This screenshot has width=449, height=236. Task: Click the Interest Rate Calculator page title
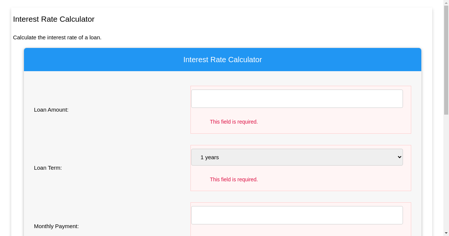(54, 19)
